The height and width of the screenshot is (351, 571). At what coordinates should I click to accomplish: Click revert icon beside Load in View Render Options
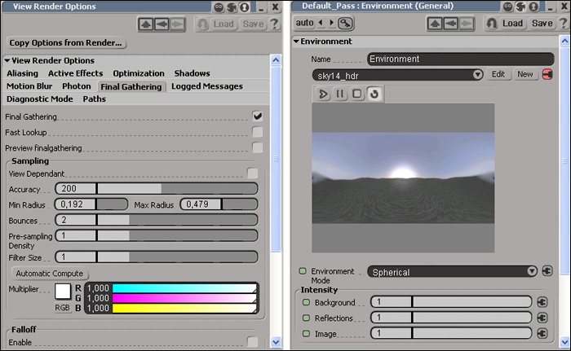pyautogui.click(x=202, y=24)
